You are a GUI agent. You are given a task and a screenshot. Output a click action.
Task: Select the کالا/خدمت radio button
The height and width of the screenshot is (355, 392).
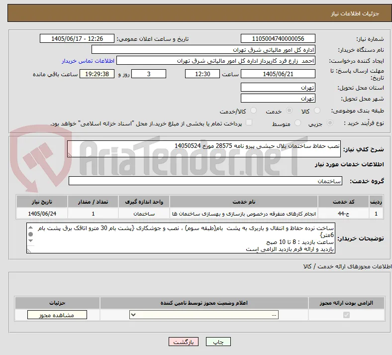pyautogui.click(x=254, y=111)
